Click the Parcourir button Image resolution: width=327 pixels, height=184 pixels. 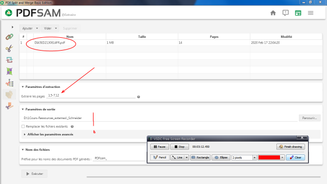point(310,118)
